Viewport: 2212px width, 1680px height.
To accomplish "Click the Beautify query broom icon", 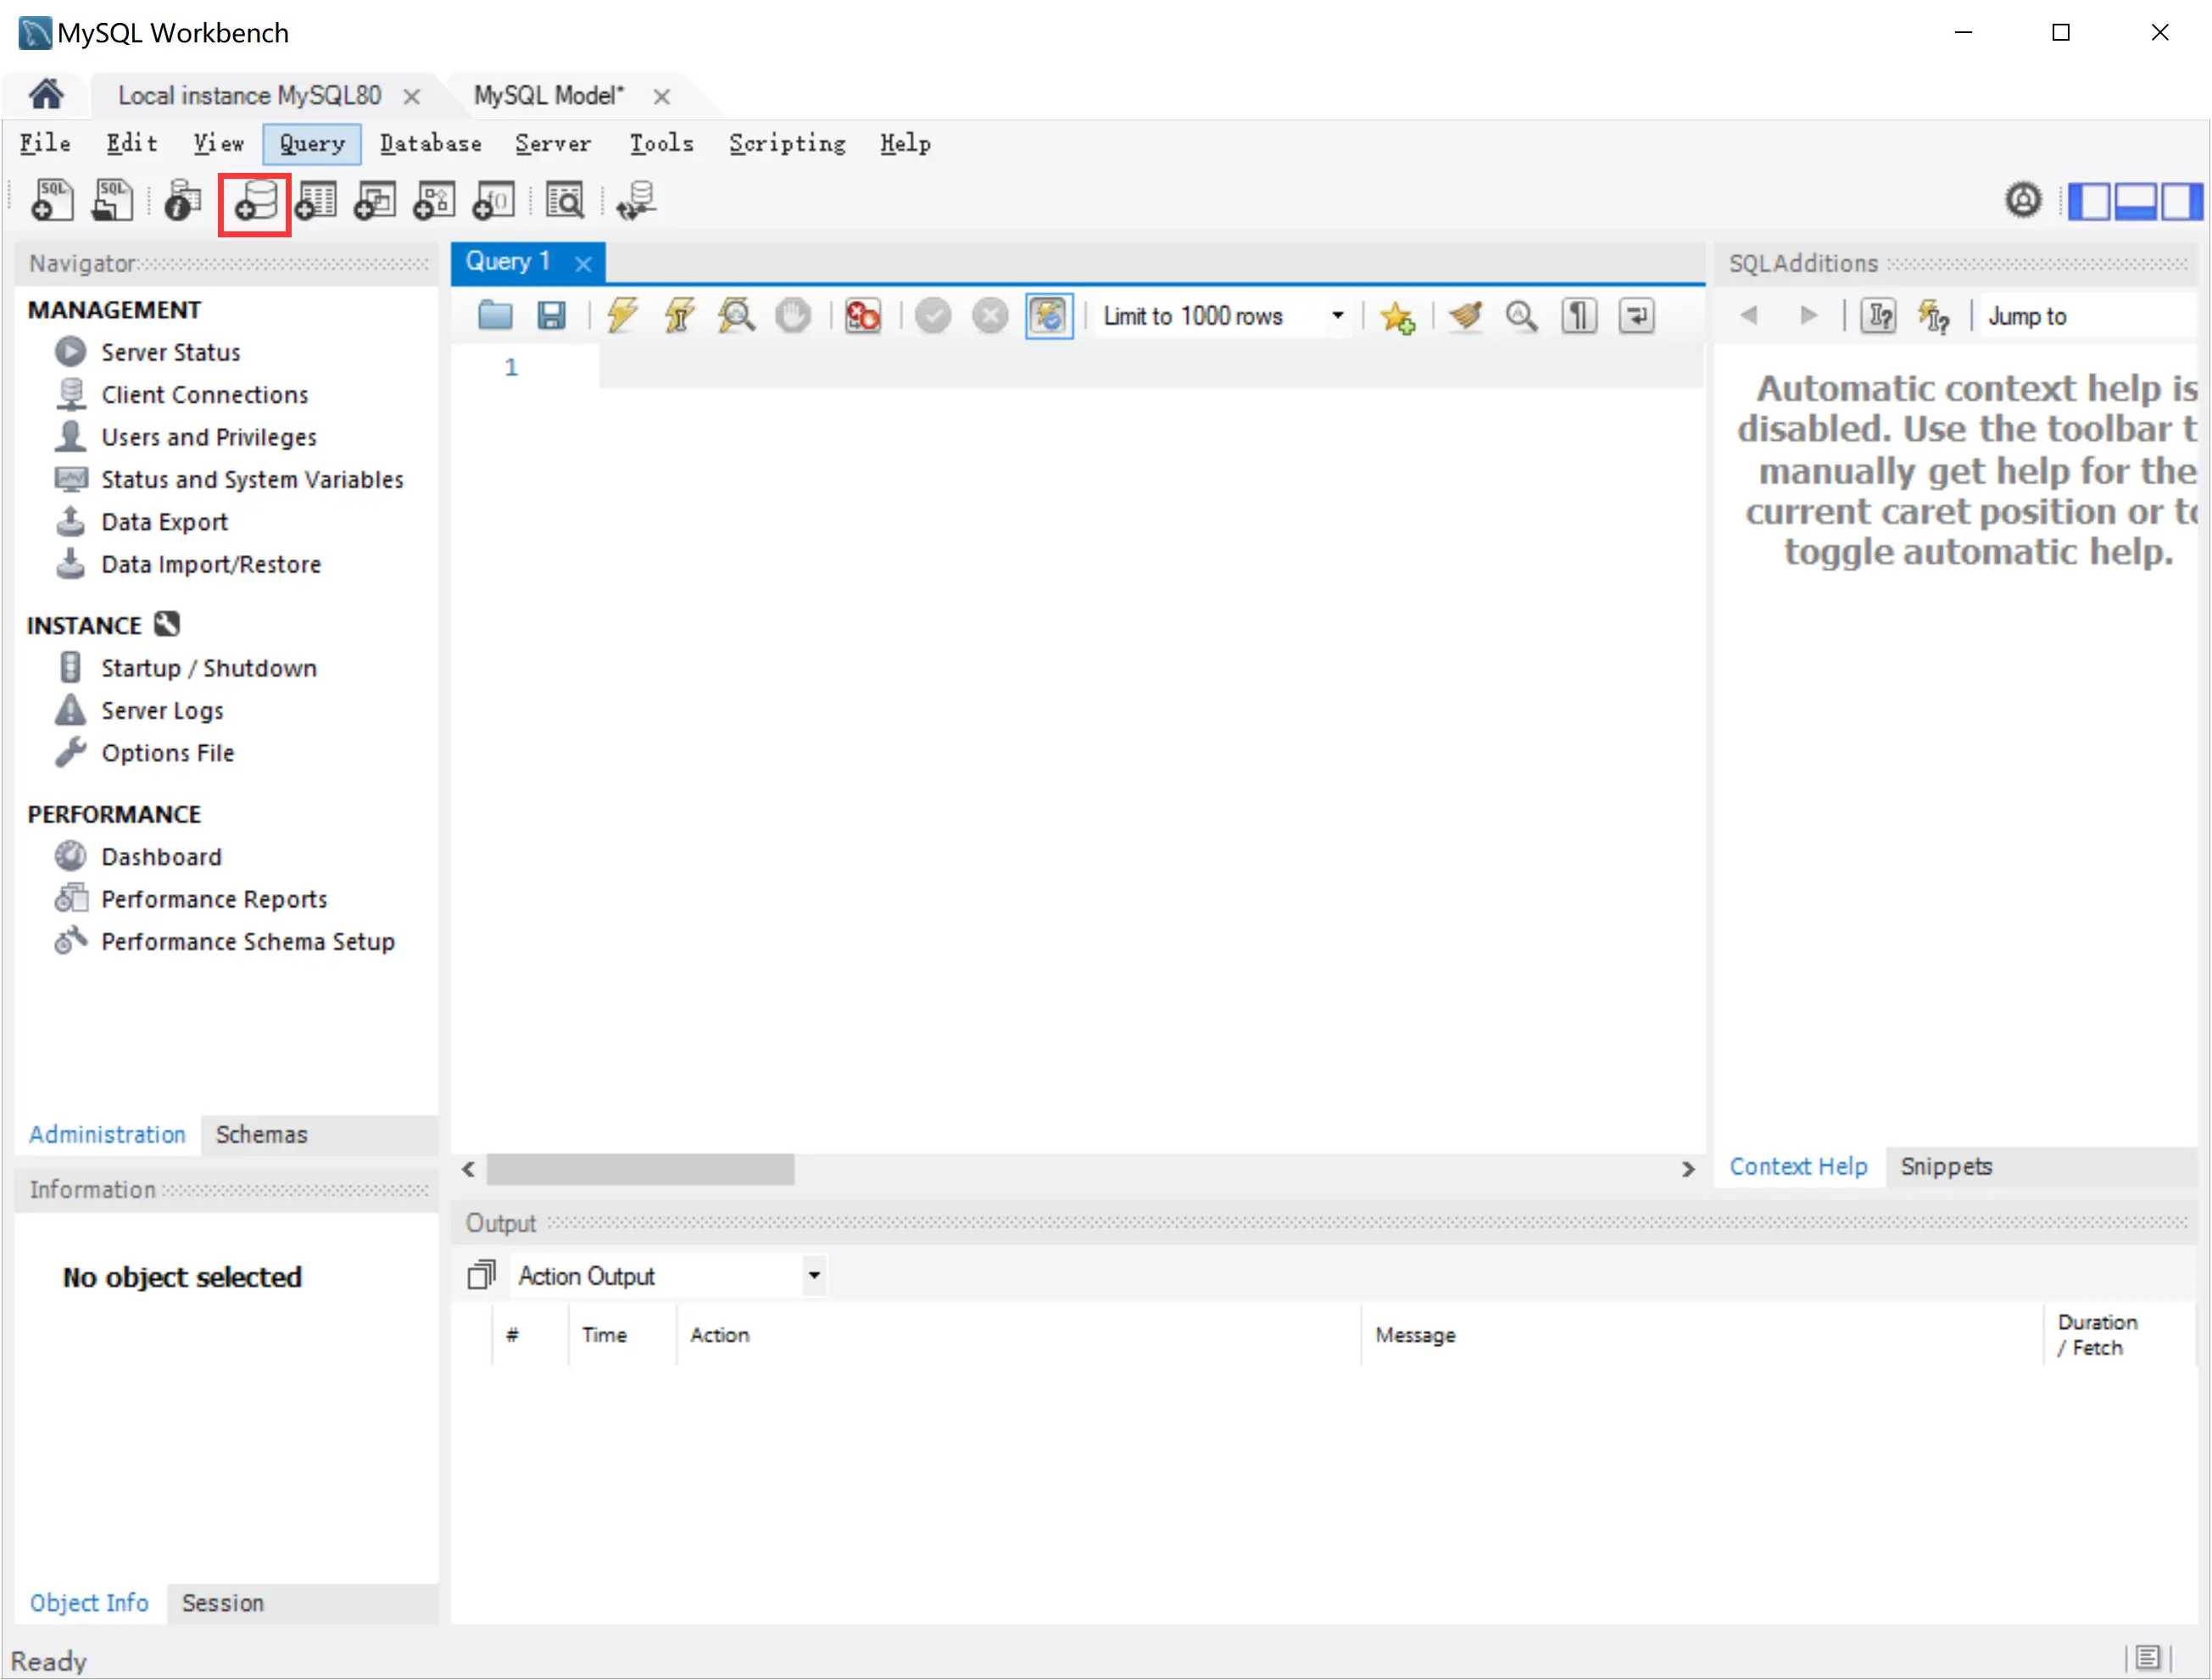I will [x=1466, y=316].
